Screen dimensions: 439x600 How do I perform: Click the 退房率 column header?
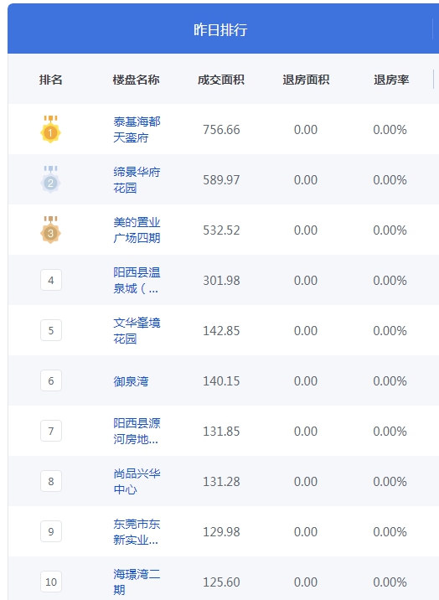(391, 80)
